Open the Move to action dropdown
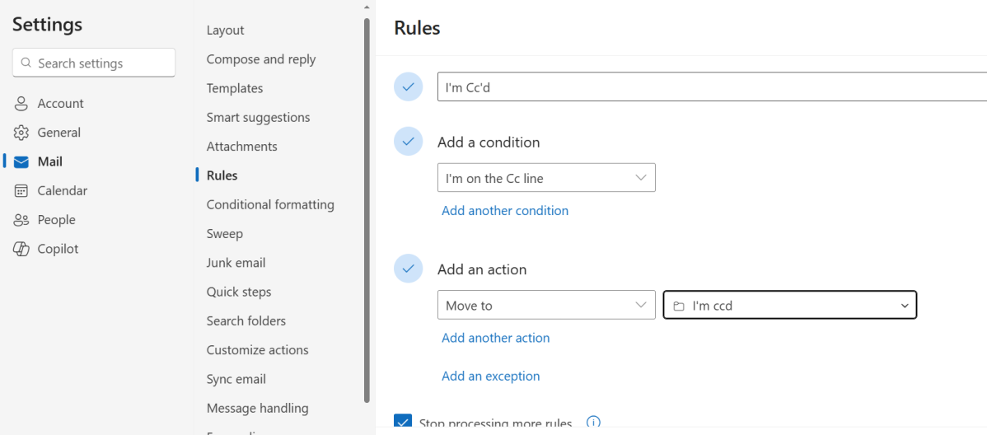The height and width of the screenshot is (435, 987). [x=545, y=305]
